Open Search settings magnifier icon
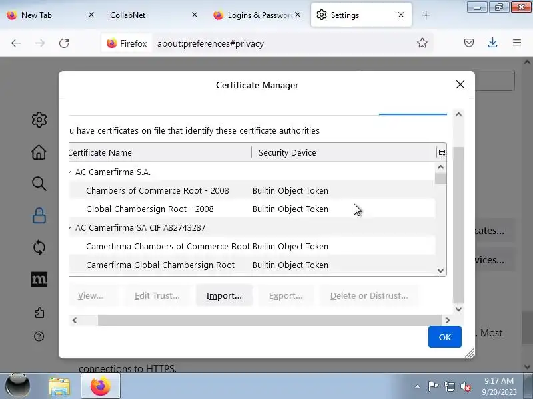The width and height of the screenshot is (533, 399). pyautogui.click(x=39, y=184)
